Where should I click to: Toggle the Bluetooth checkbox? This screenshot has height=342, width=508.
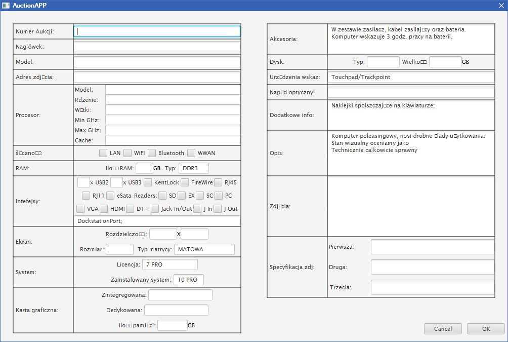(152, 153)
